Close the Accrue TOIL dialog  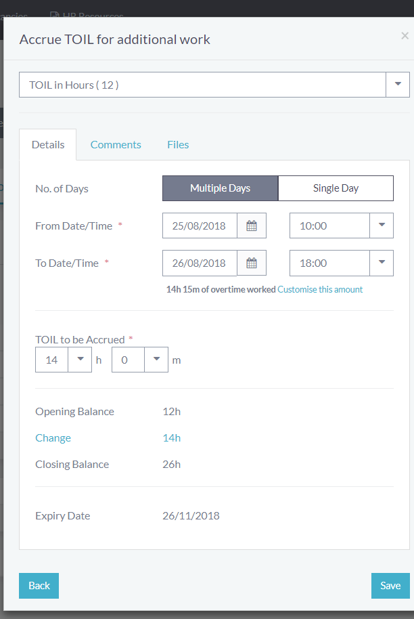point(405,36)
